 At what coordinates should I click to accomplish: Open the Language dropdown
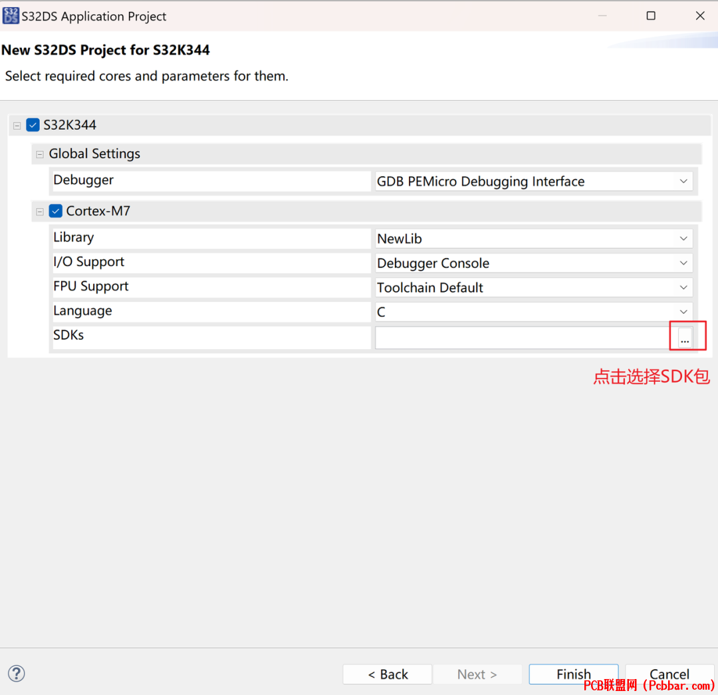click(533, 312)
